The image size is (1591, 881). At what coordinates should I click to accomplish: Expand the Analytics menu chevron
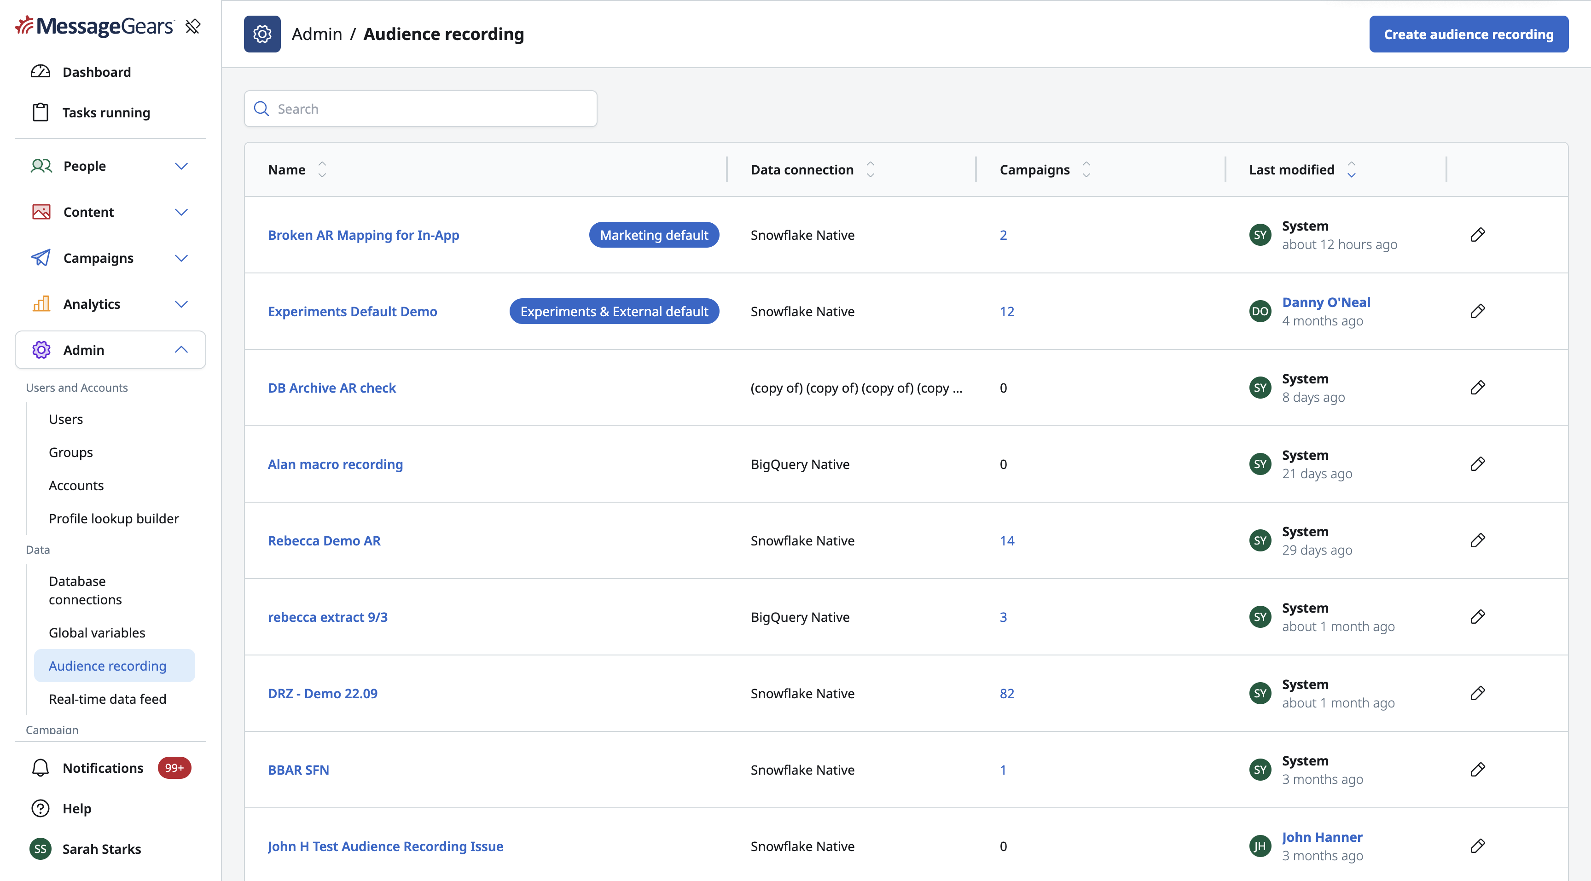click(x=181, y=304)
